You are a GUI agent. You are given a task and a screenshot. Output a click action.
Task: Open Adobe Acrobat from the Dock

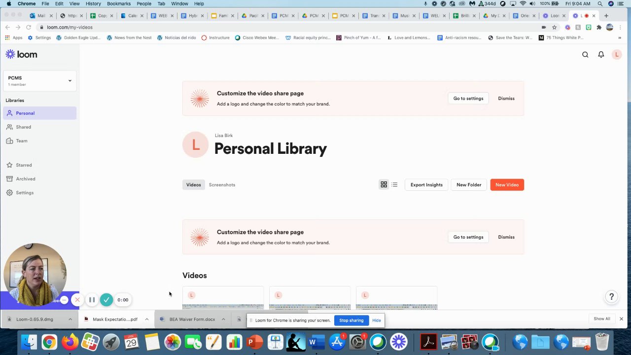point(428,342)
